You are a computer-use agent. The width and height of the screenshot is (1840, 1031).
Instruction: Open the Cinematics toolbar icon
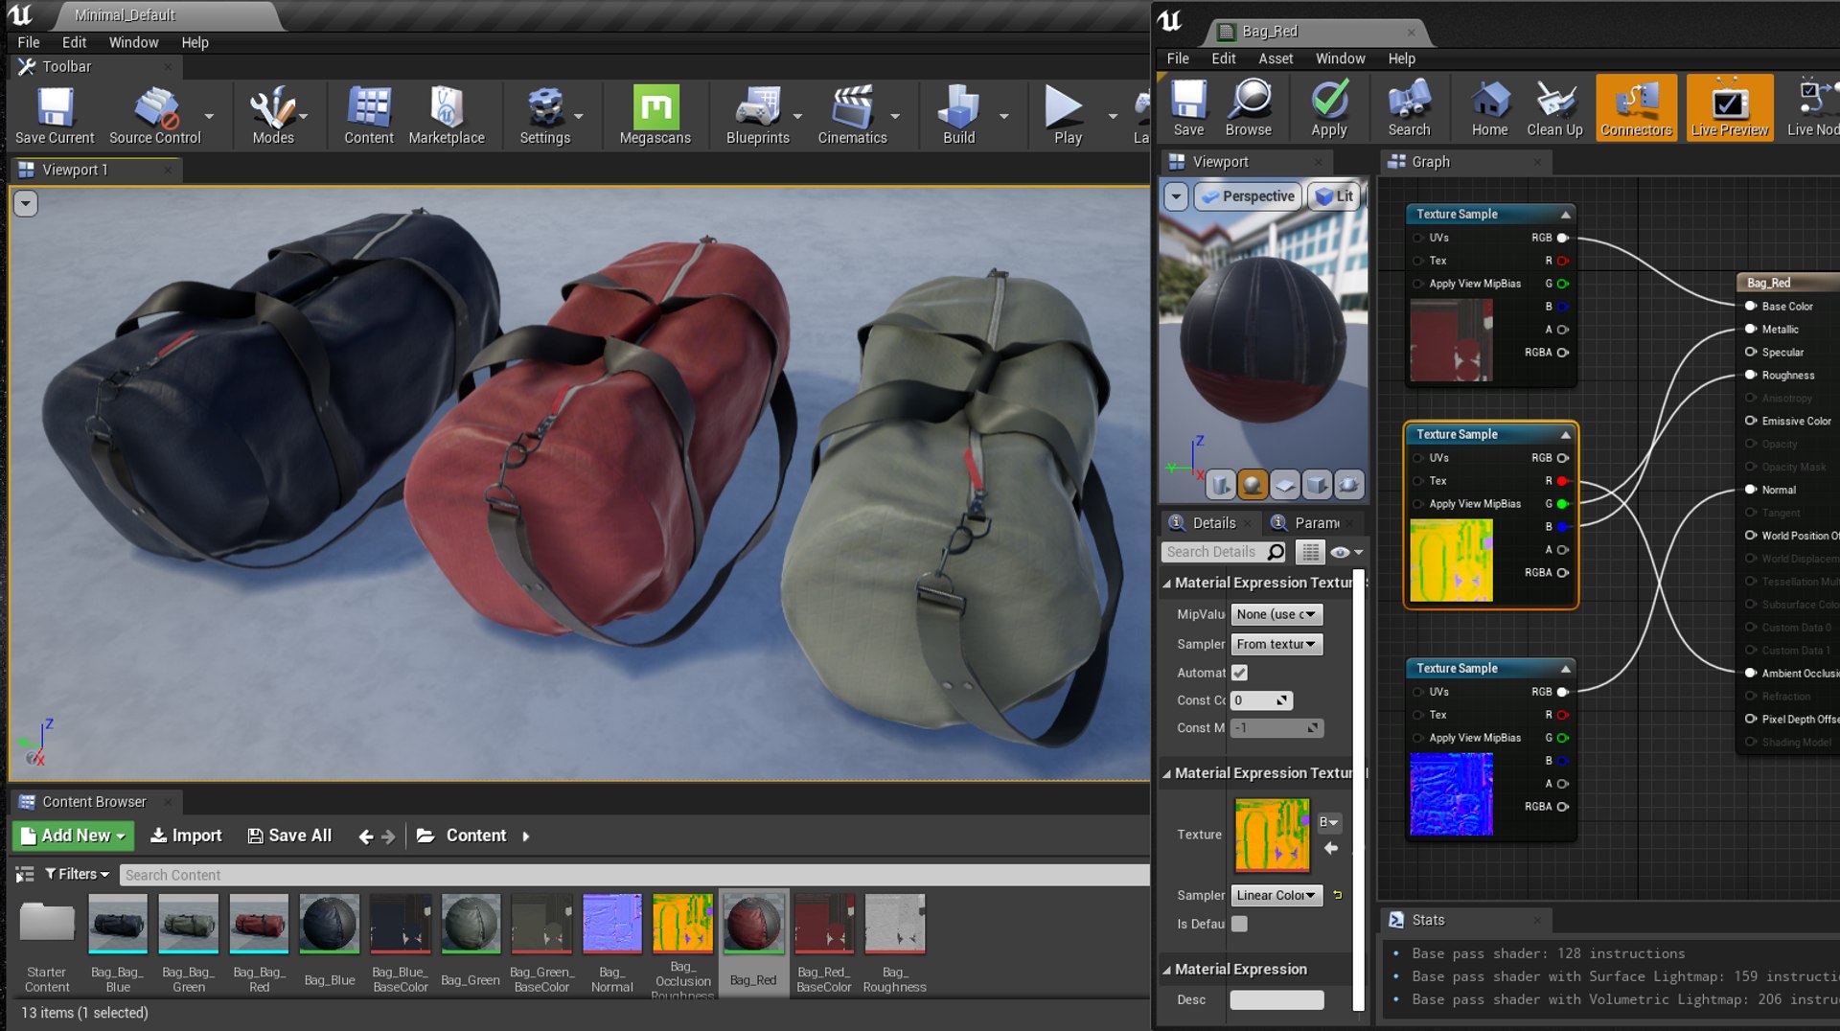point(852,115)
